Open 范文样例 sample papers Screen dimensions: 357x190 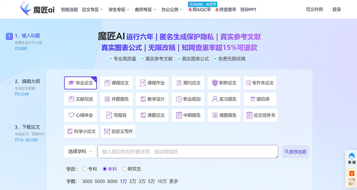(x=314, y=9)
